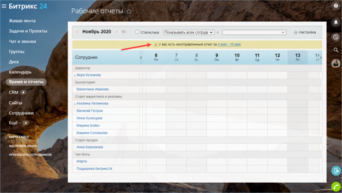Screen dimensions: 342x193
Task: Open CRM menu item
Action: [x=13, y=93]
